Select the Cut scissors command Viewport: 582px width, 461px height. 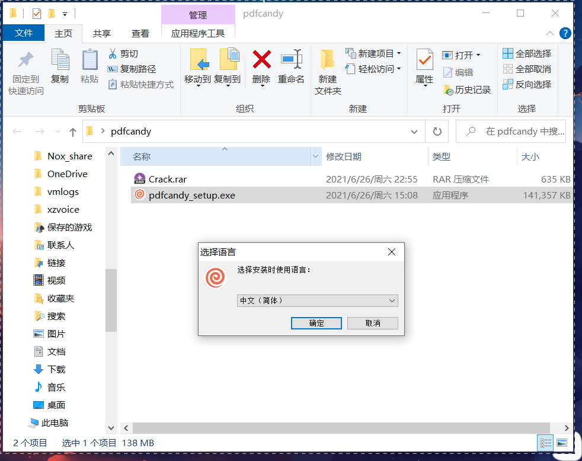[123, 54]
